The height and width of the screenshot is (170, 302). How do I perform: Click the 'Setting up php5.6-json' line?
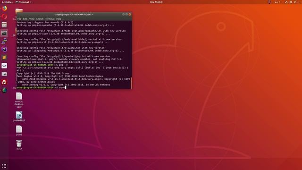pos(63,34)
